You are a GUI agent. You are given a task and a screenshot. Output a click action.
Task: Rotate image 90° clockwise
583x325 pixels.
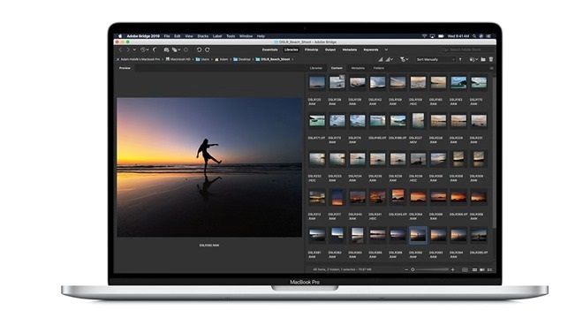click(208, 49)
